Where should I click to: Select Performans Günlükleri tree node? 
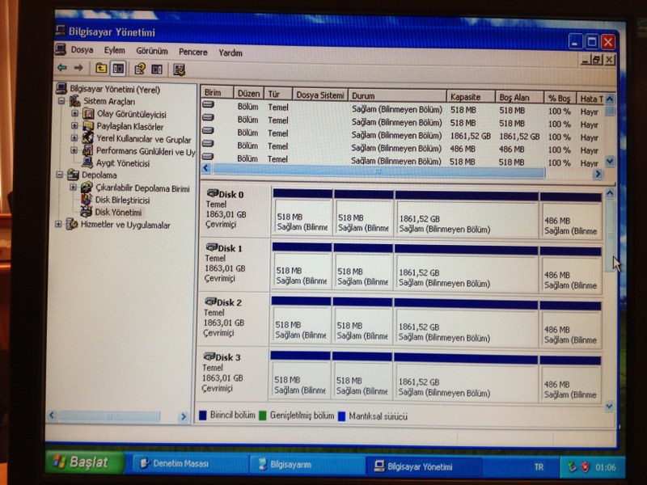(x=146, y=151)
